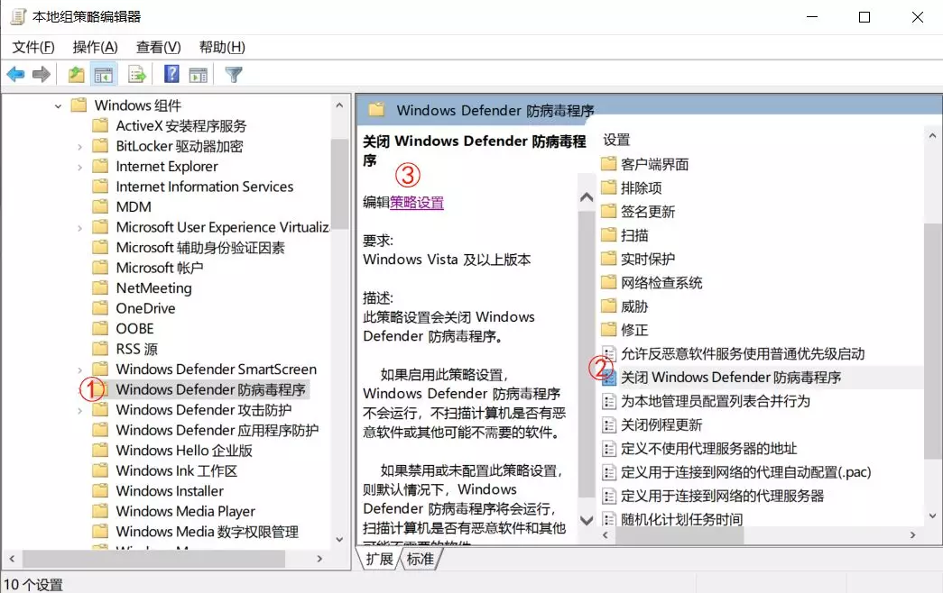The height and width of the screenshot is (593, 943).
Task: Click policy icon for 为本地管理员配置列表合并行为
Action: pos(609,401)
